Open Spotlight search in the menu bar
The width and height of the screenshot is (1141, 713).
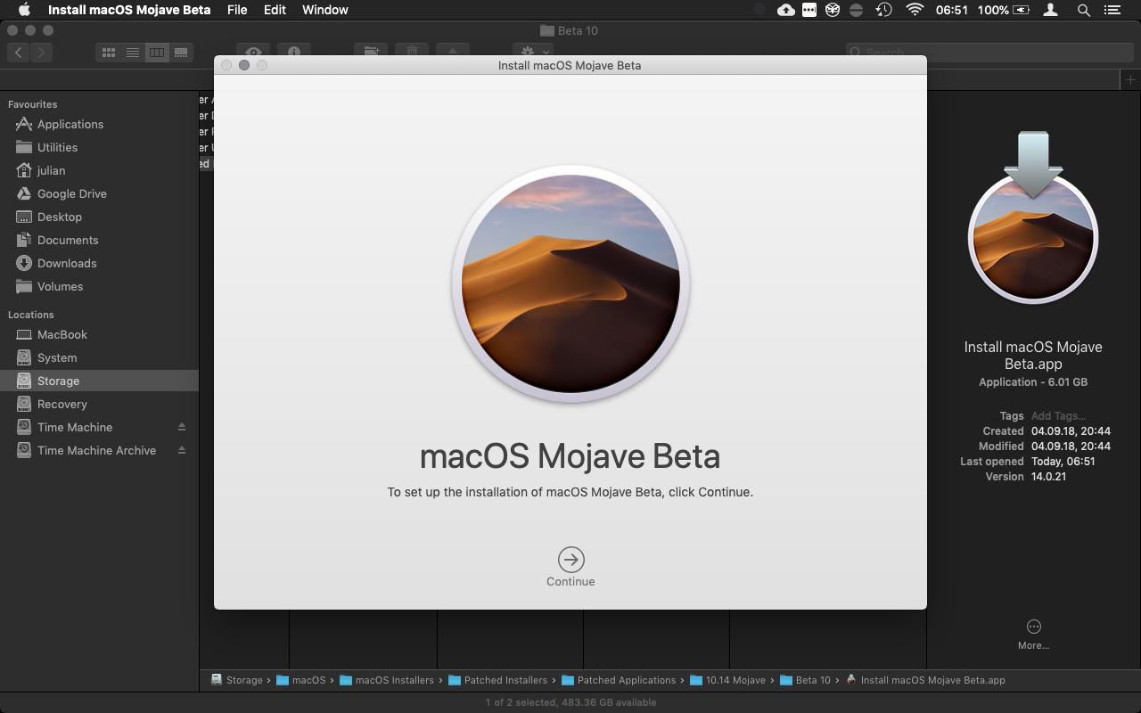(1083, 10)
